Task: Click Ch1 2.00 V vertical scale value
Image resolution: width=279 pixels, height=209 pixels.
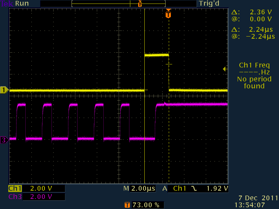Action: click(41, 189)
